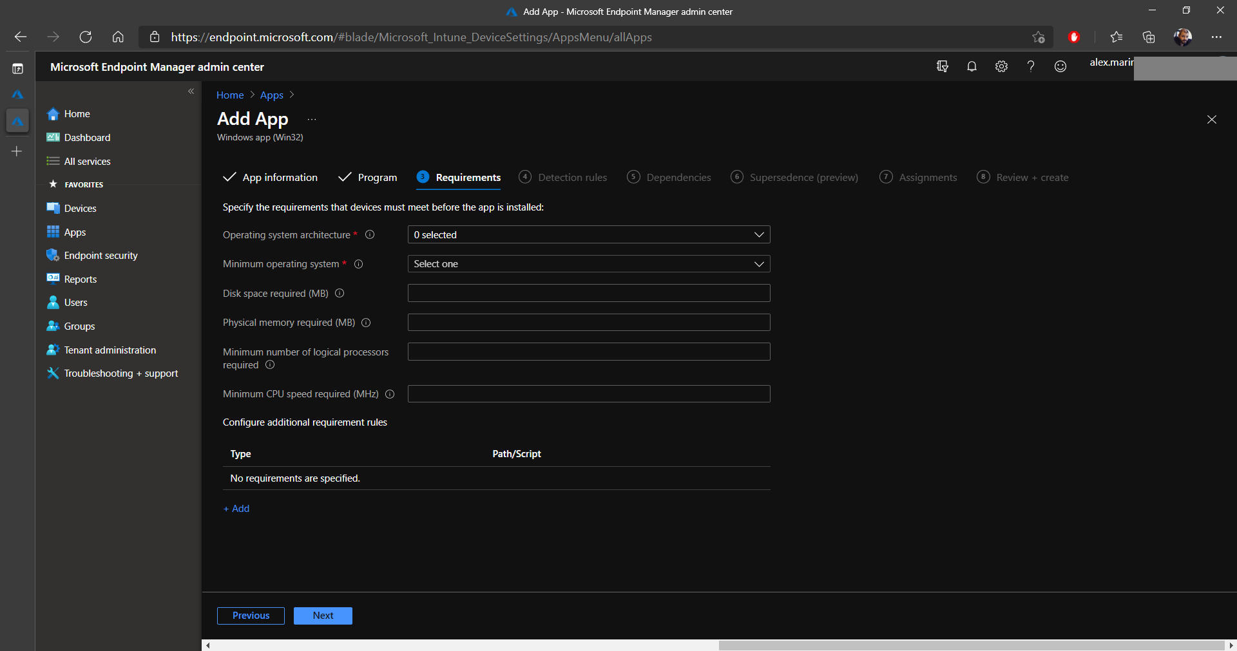Click the directory and subscription filter icon
1237x651 pixels.
point(942,66)
